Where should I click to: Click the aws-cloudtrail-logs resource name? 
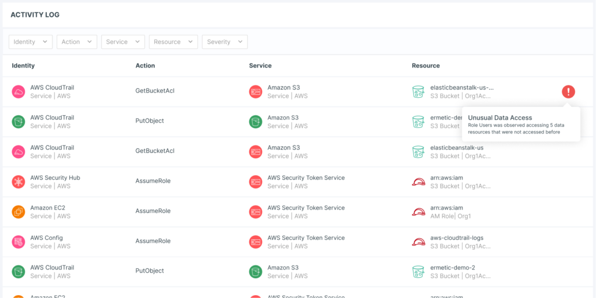point(457,237)
